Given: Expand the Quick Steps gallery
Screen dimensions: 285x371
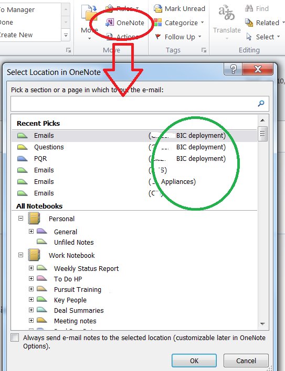Looking at the screenshot, I should tap(66, 35).
